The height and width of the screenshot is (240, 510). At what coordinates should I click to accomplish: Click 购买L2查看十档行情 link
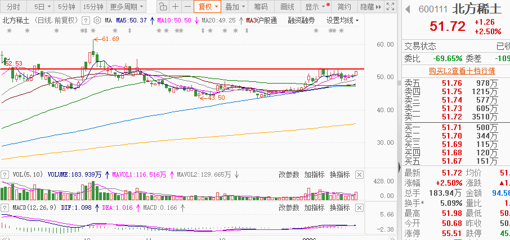pos(454,71)
